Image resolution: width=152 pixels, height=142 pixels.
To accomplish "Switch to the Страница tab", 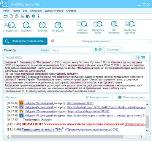I will coord(113,49).
